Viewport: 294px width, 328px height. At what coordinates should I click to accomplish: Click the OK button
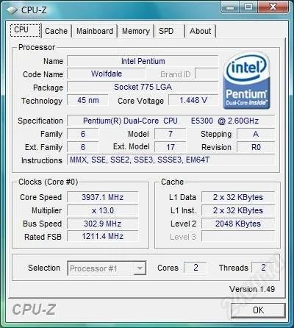[258, 310]
